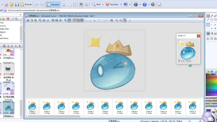Close the Librarian side panel
Screen dimensions: 217x122
click(x=21, y=15)
